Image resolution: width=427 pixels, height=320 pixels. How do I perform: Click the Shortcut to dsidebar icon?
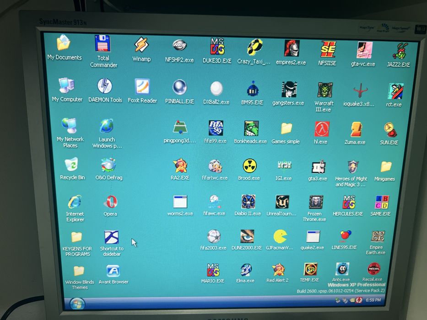pos(111,237)
